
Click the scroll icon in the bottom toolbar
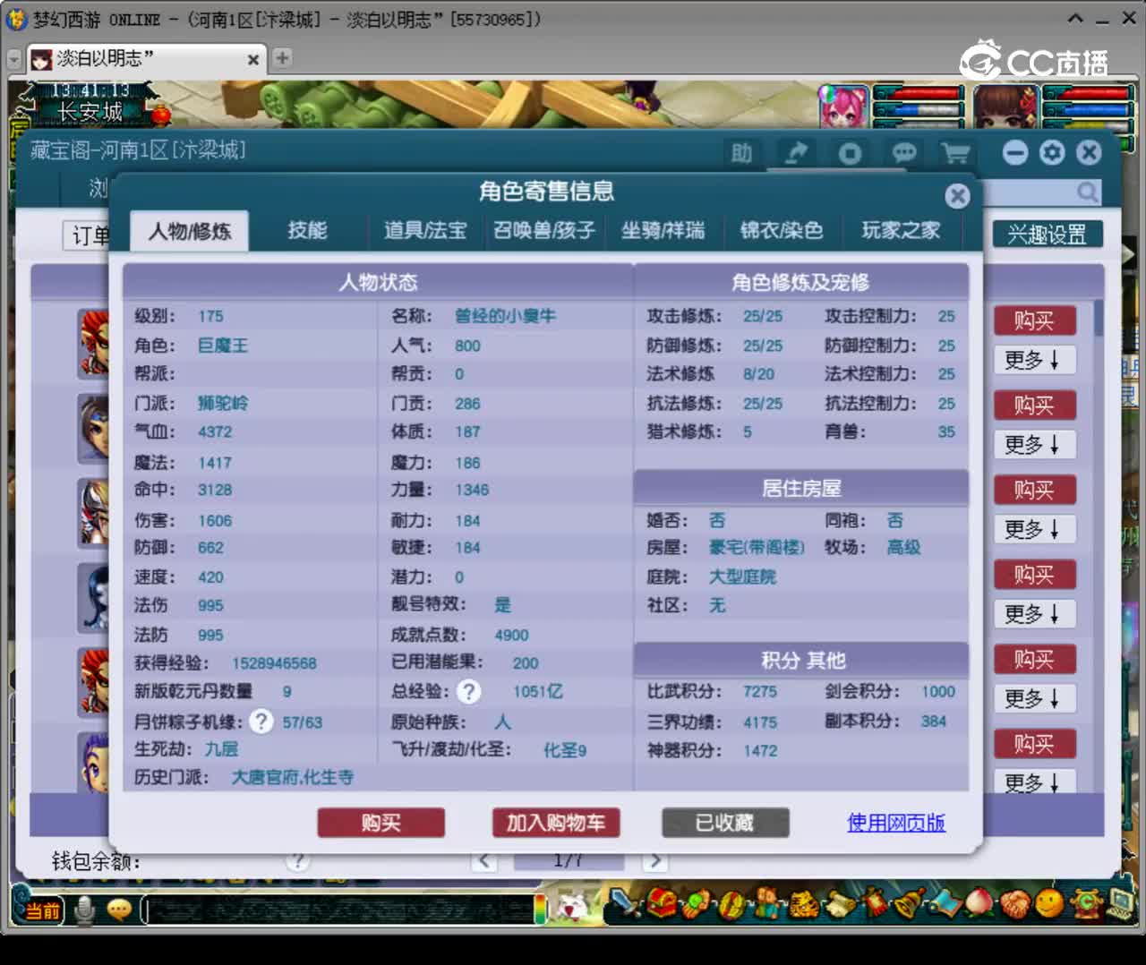842,904
